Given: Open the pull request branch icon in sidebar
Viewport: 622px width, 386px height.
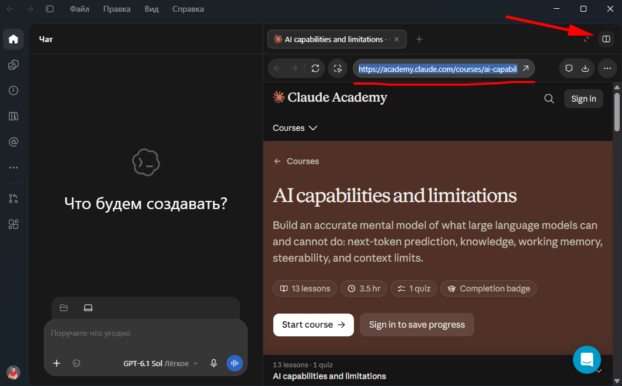Looking at the screenshot, I should click(13, 199).
